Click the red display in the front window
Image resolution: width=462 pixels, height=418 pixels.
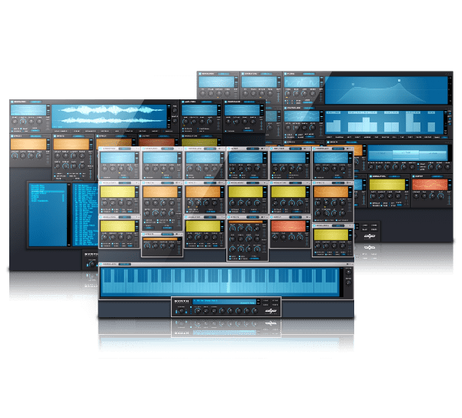point(290,227)
